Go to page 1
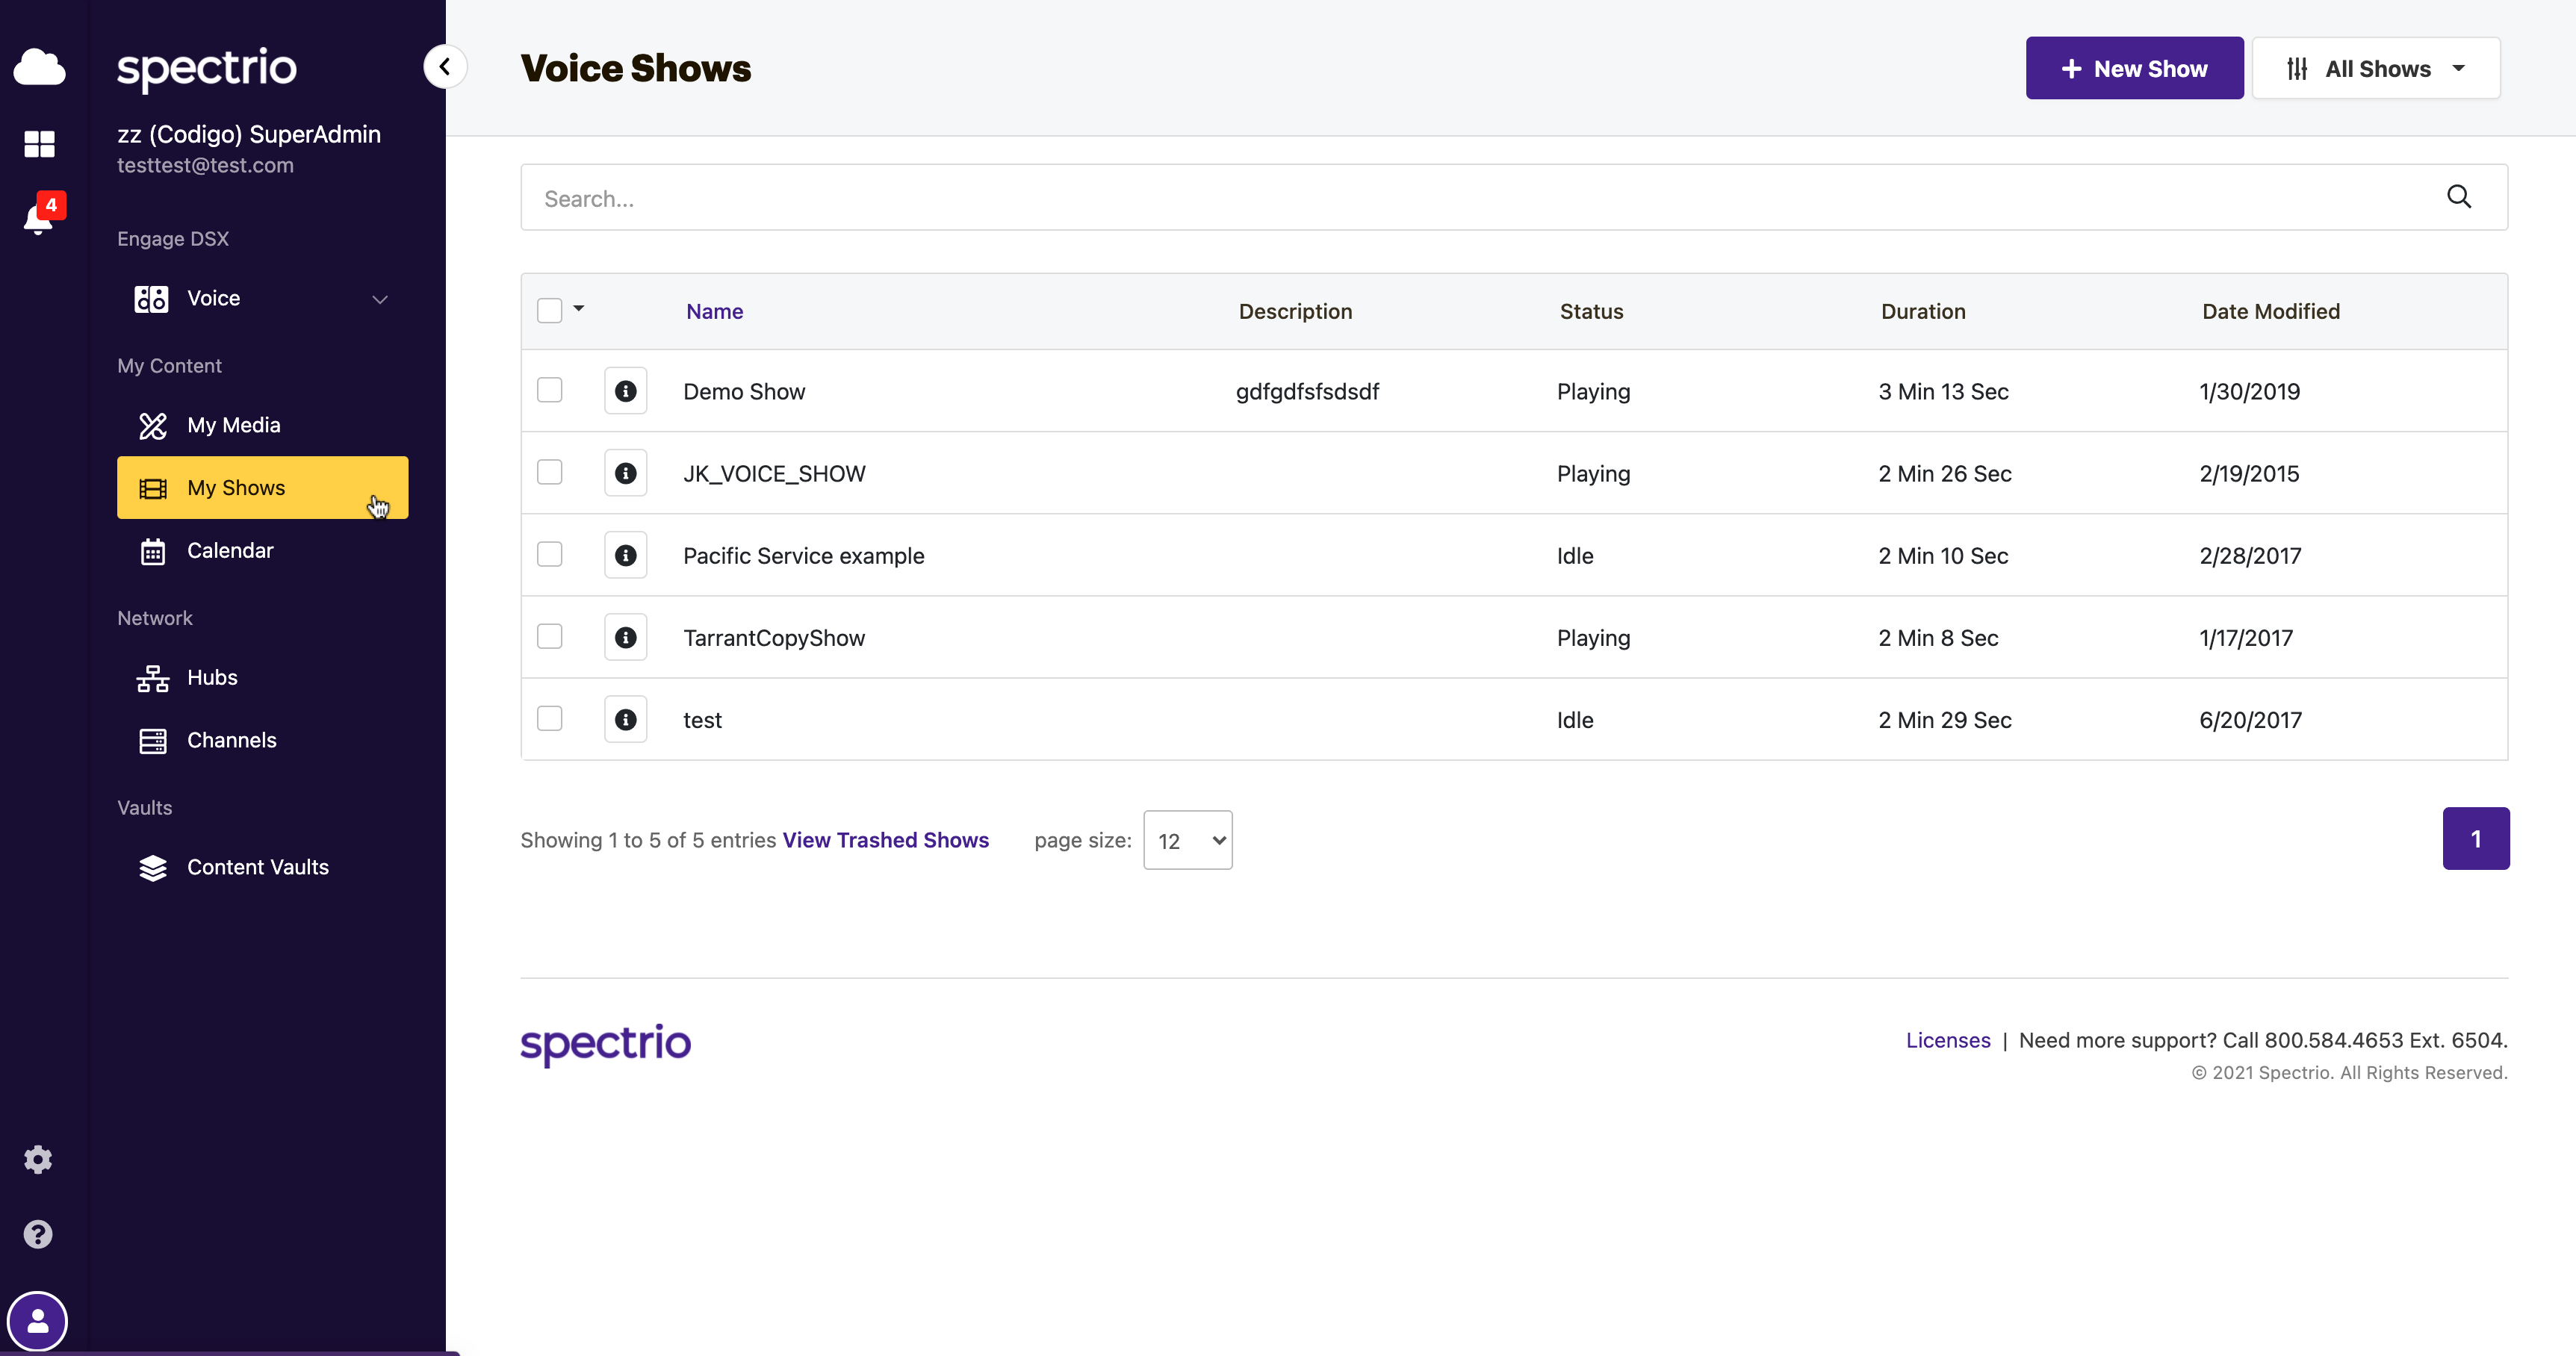This screenshot has height=1356, width=2576. 2476,838
